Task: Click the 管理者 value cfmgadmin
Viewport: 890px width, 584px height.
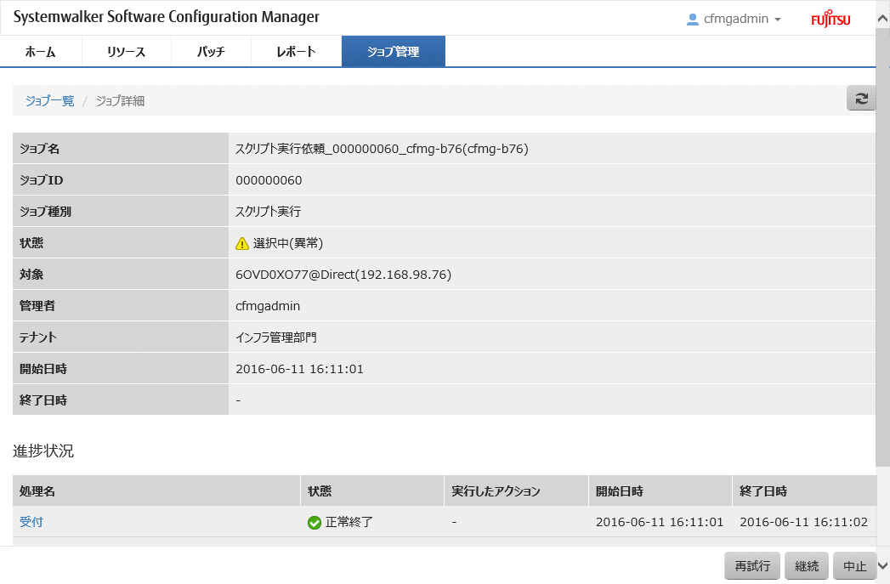Action: coord(268,306)
